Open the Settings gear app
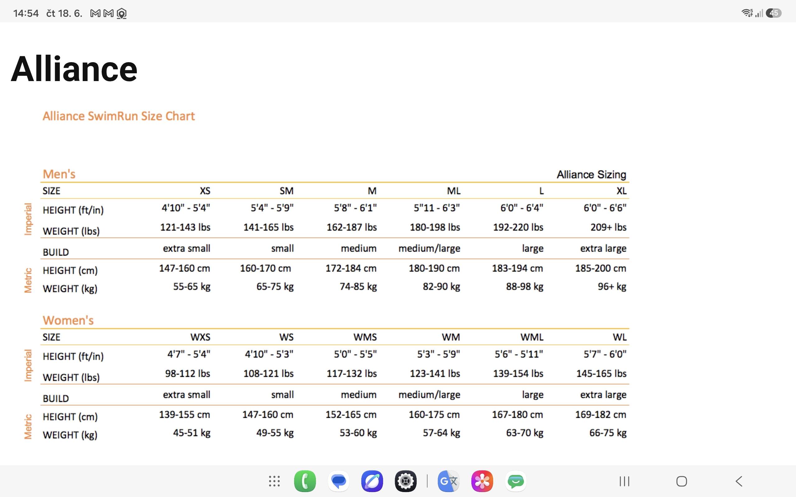 [x=405, y=481]
